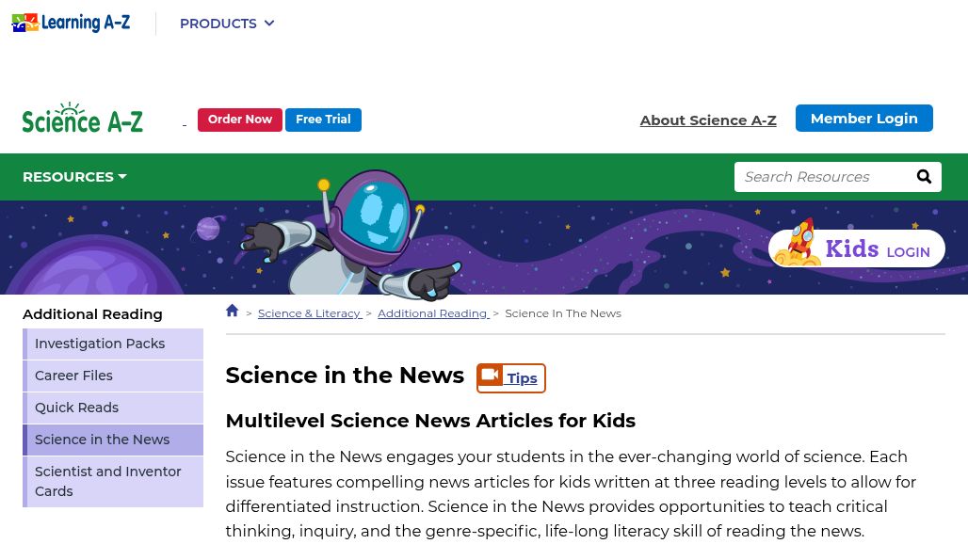Open Scientist and Inventor Cards

pos(113,482)
